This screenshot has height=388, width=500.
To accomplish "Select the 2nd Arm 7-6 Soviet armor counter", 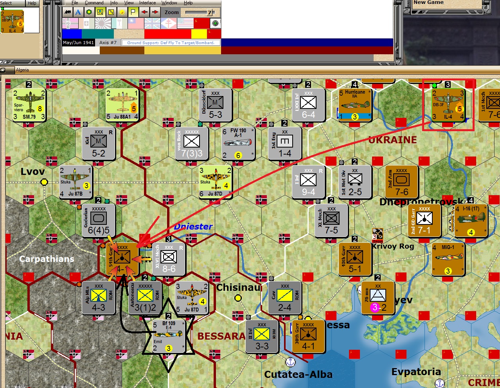I will click(401, 182).
